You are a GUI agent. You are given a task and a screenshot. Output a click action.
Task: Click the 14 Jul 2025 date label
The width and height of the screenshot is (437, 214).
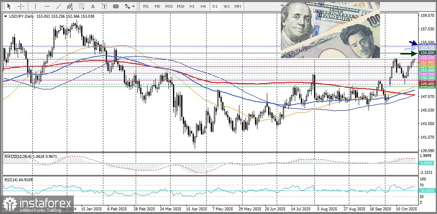tap(300, 209)
